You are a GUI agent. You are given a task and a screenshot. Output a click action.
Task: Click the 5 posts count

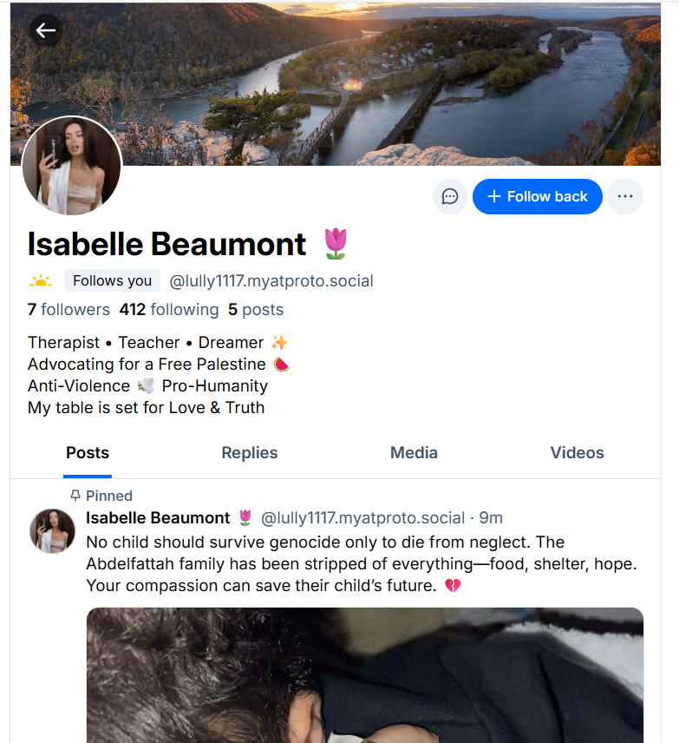[256, 309]
